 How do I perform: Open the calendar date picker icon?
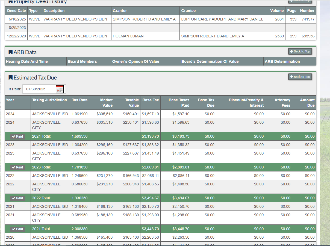pyautogui.click(x=60, y=89)
